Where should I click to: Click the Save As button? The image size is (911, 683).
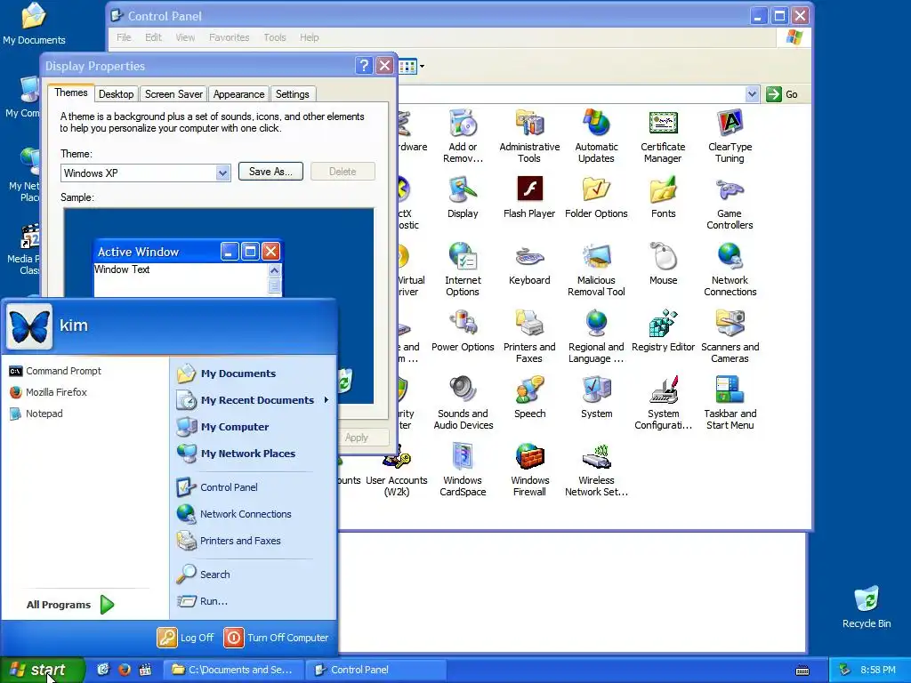pyautogui.click(x=270, y=172)
